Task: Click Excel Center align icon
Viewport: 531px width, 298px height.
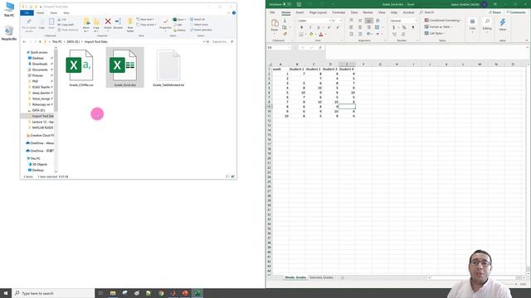Action: point(359,27)
